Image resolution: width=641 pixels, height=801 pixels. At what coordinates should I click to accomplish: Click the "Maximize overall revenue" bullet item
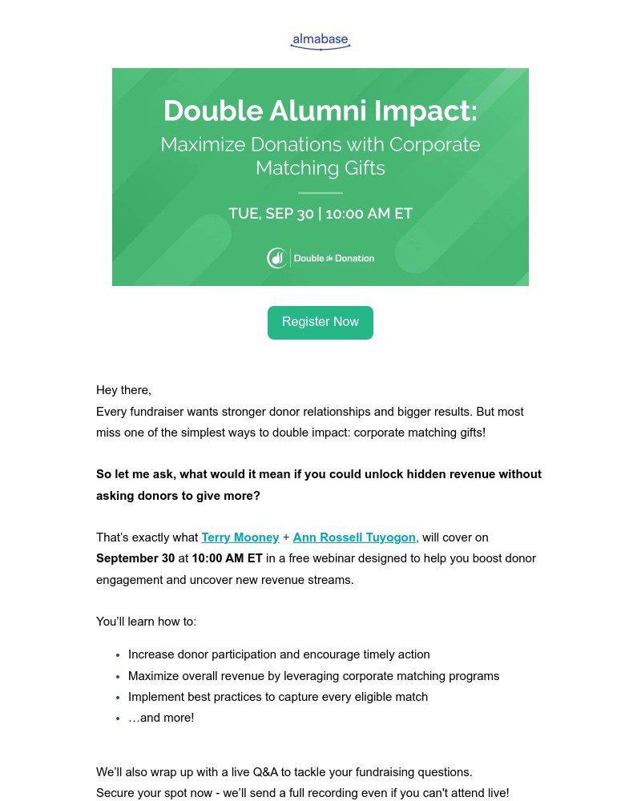coord(313,676)
